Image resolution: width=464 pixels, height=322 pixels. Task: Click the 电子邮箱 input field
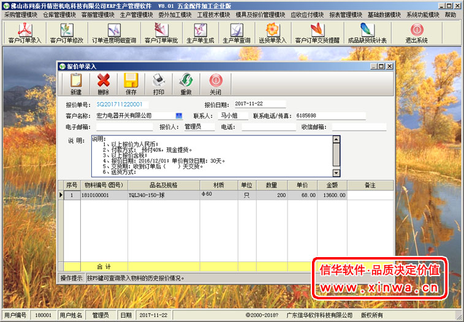(124, 127)
